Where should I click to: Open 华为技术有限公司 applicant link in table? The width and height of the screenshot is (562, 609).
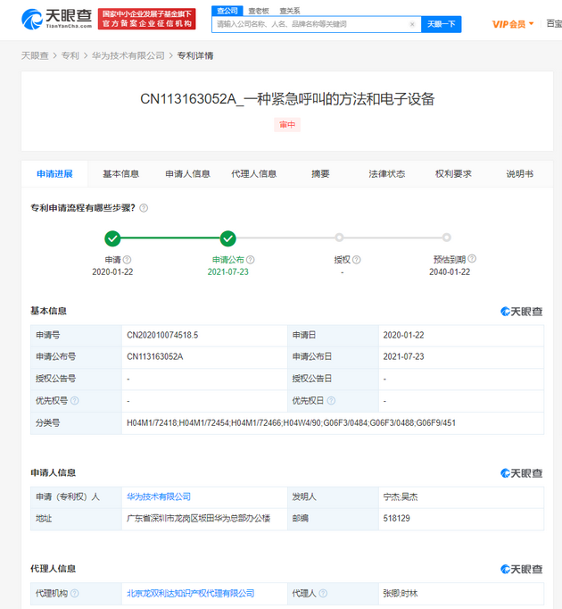tap(159, 496)
